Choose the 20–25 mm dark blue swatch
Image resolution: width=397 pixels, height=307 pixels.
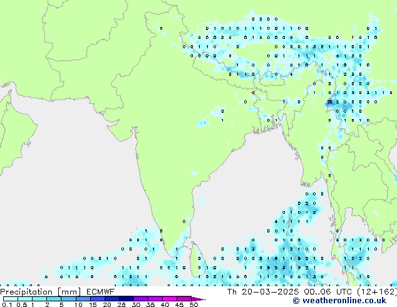point(111,299)
